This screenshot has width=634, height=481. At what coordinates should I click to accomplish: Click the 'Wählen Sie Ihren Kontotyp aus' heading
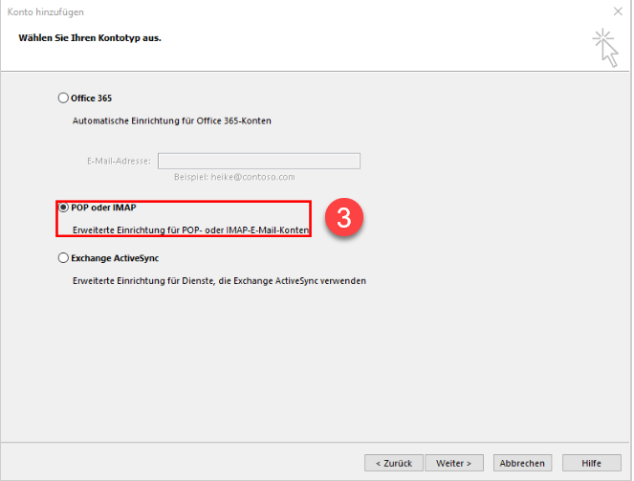(x=85, y=37)
